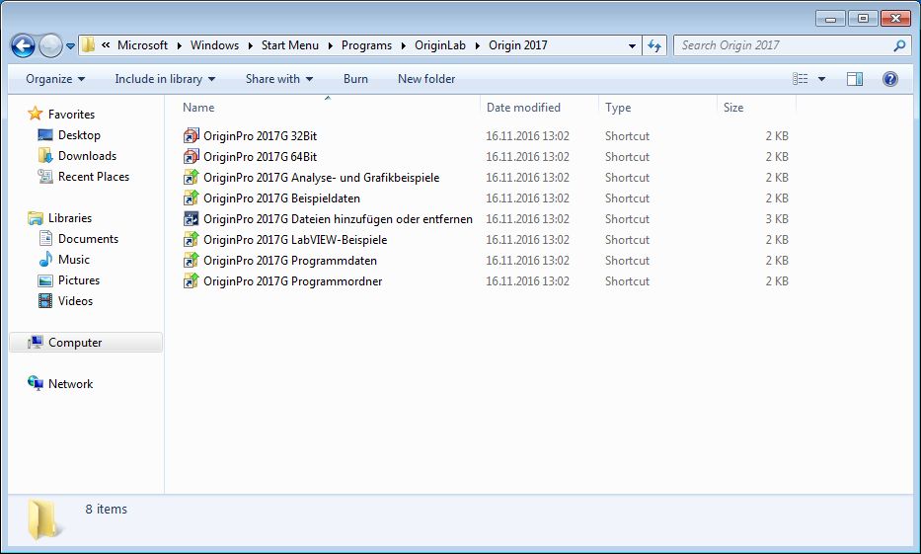The width and height of the screenshot is (921, 554).
Task: Click the Search Origin 2017 field
Action: [x=785, y=45]
